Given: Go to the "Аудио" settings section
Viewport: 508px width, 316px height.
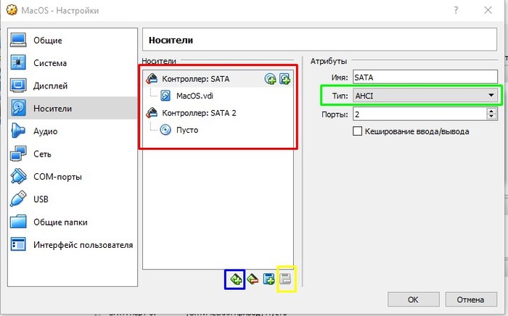Looking at the screenshot, I should point(45,131).
